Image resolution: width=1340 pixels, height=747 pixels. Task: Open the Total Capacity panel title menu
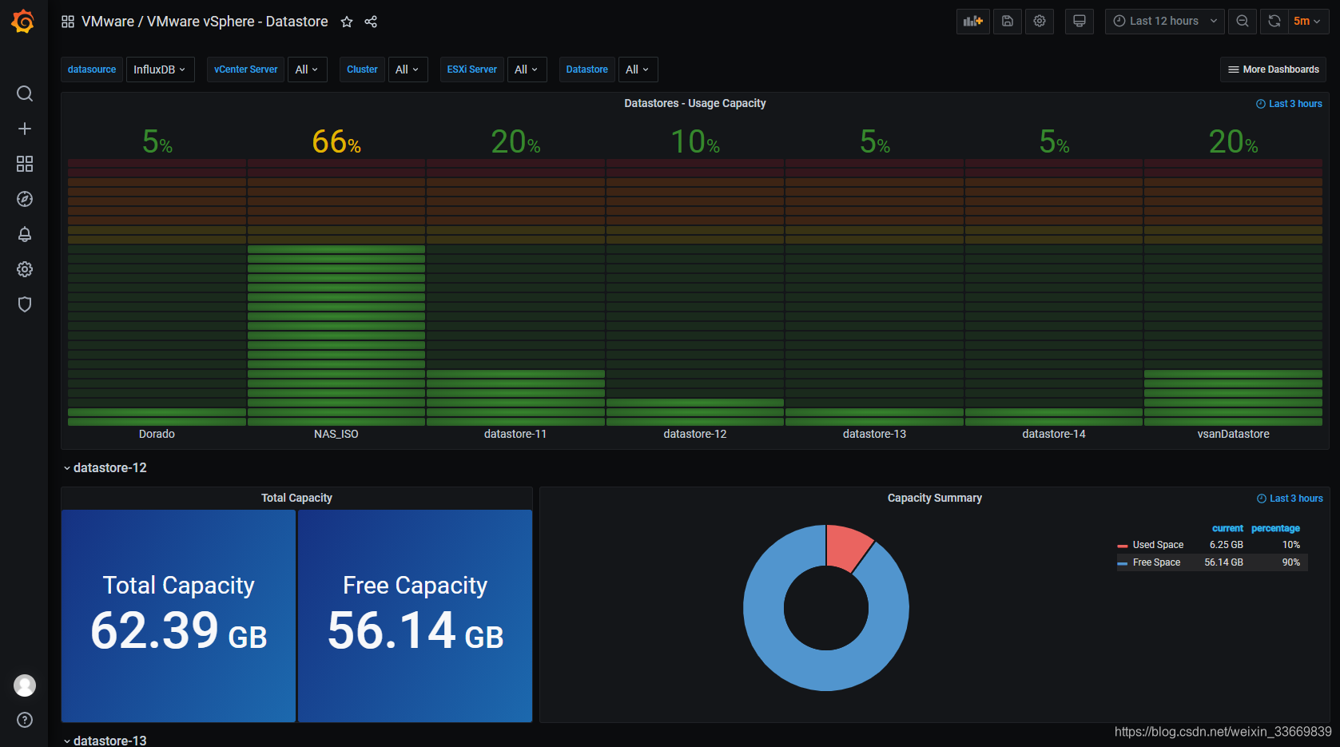click(296, 498)
